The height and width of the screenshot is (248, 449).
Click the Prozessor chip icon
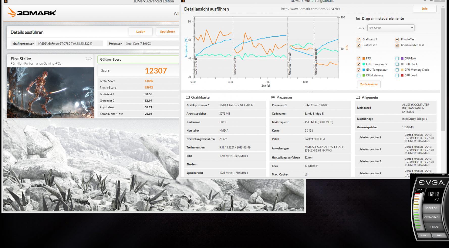click(273, 97)
